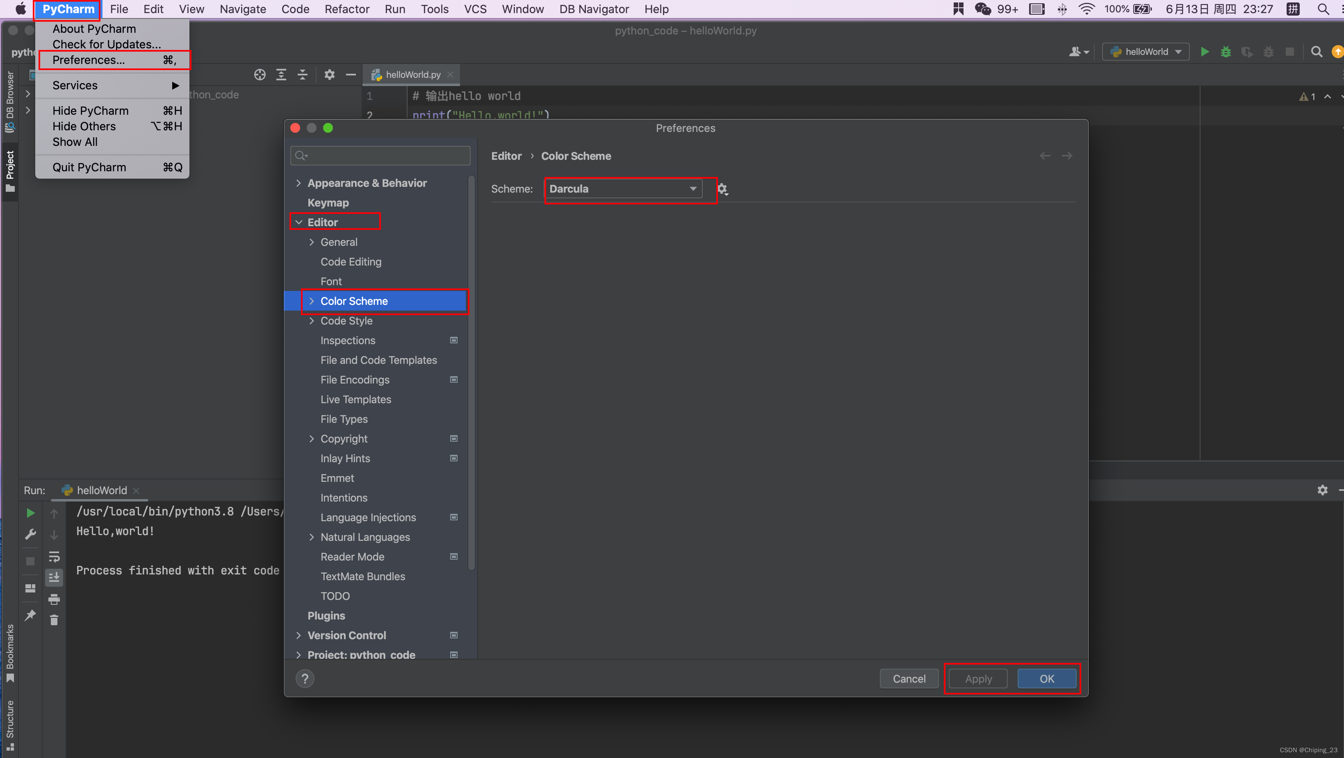Viewport: 1344px width, 758px height.
Task: Click the Select Opened File crosshair icon
Action: point(259,75)
